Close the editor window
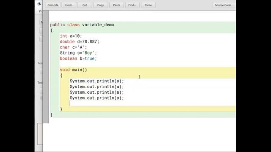 click(x=148, y=5)
